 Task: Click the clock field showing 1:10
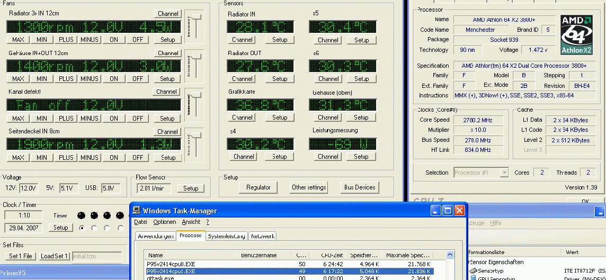click(x=24, y=215)
